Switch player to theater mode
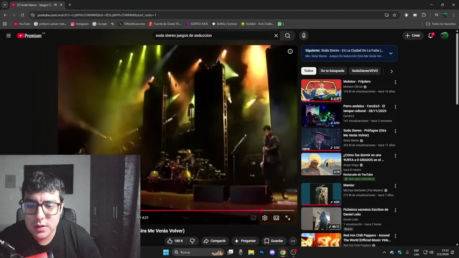Viewport: 459px width, 258px height. [276, 218]
